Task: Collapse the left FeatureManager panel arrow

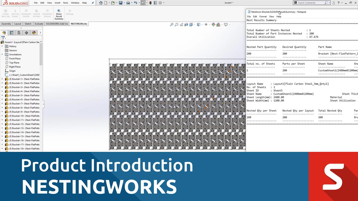Action: coord(43,104)
